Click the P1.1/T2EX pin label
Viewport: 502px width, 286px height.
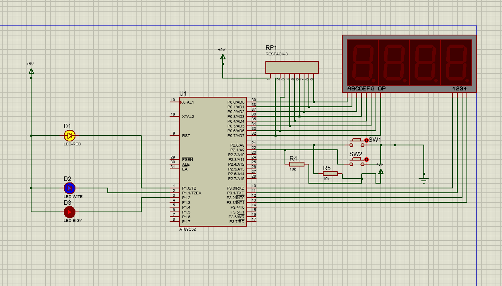coord(192,193)
